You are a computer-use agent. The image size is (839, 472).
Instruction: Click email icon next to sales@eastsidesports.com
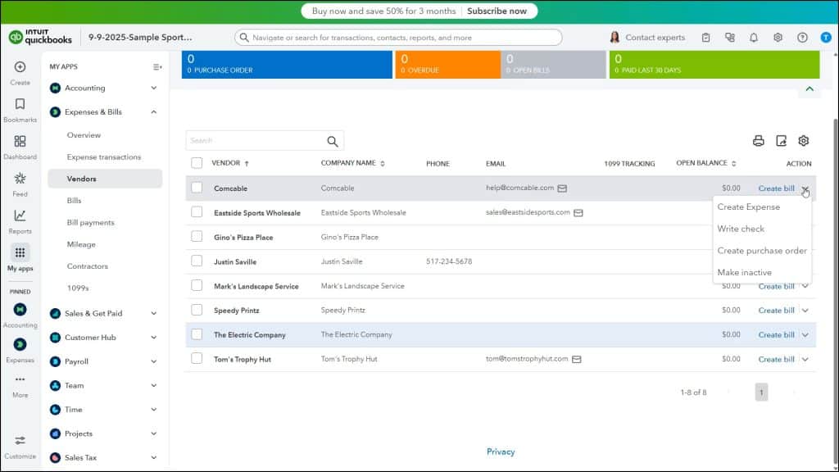[578, 213]
